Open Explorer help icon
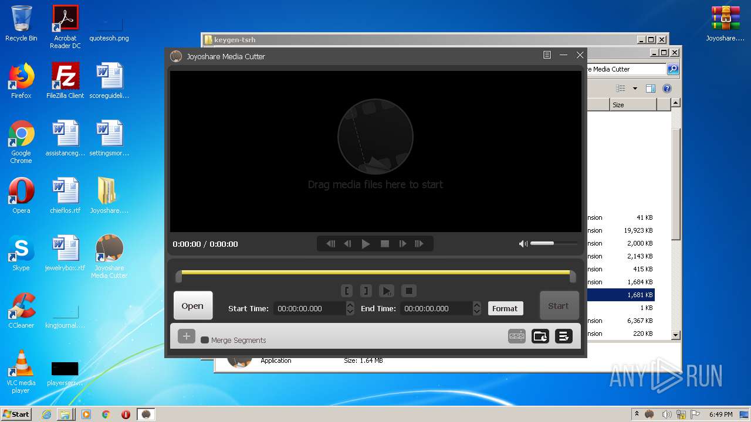This screenshot has width=751, height=422. [x=667, y=89]
